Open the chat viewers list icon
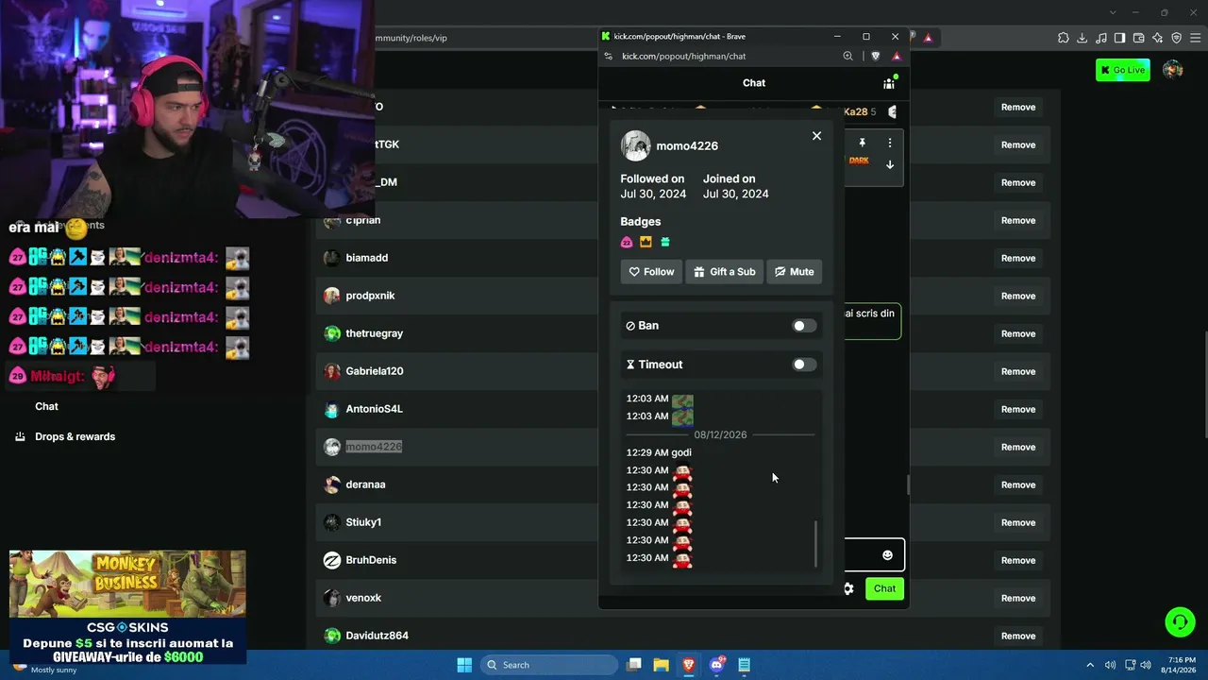This screenshot has width=1208, height=680. (x=889, y=83)
